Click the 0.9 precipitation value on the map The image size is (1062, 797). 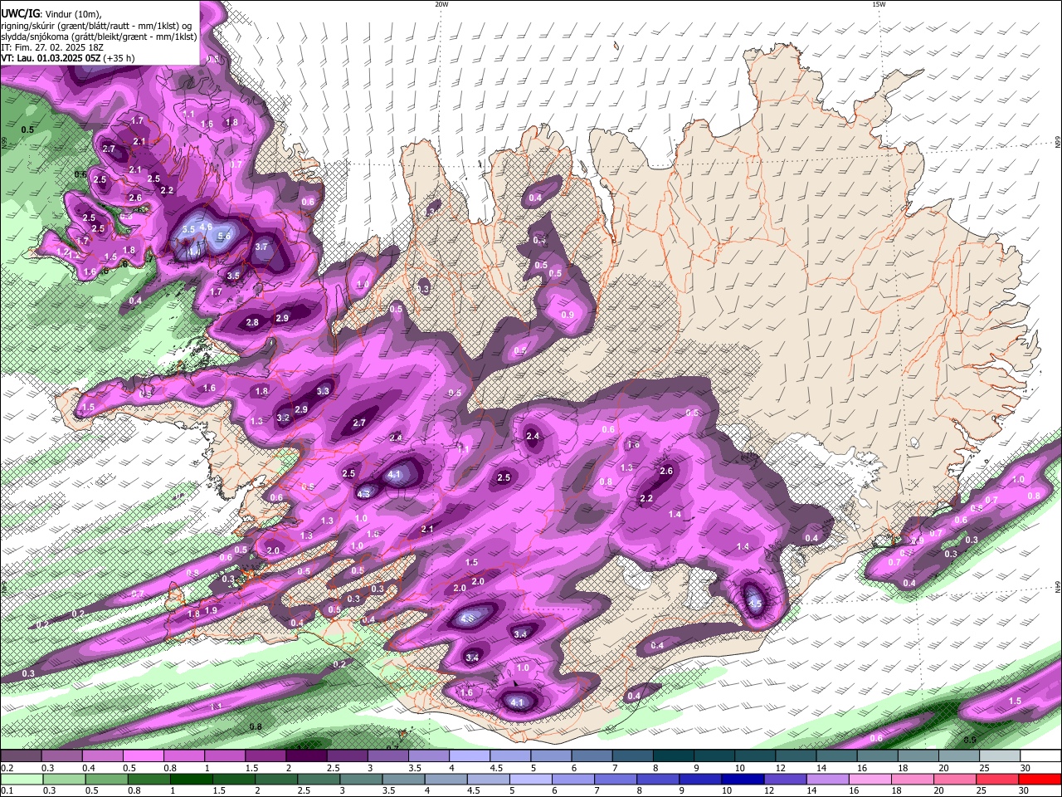coord(568,315)
